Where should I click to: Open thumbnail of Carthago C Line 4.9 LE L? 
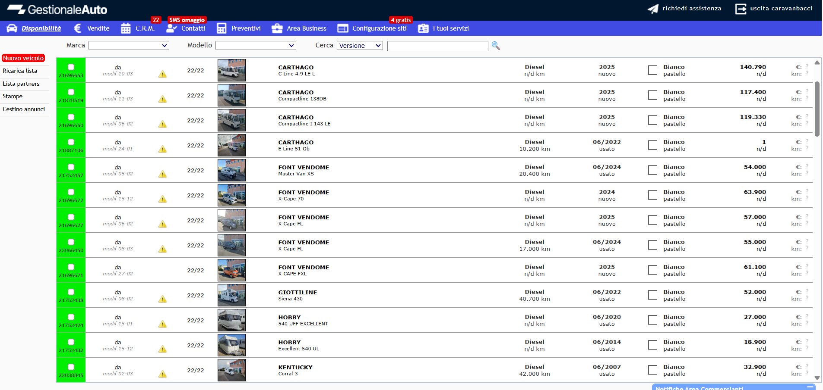coord(231,70)
